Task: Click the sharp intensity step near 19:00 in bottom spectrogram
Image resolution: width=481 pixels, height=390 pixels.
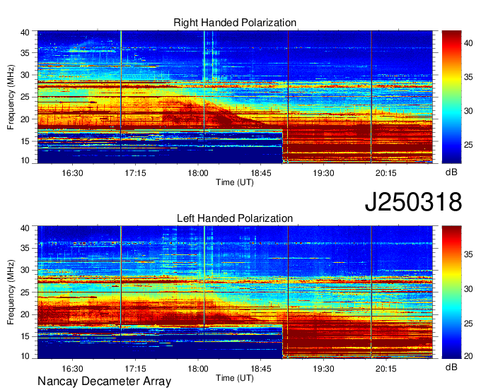Action: pyautogui.click(x=282, y=341)
